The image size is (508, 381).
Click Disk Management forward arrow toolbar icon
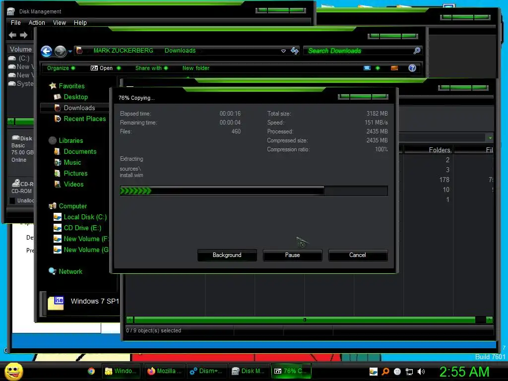[24, 35]
